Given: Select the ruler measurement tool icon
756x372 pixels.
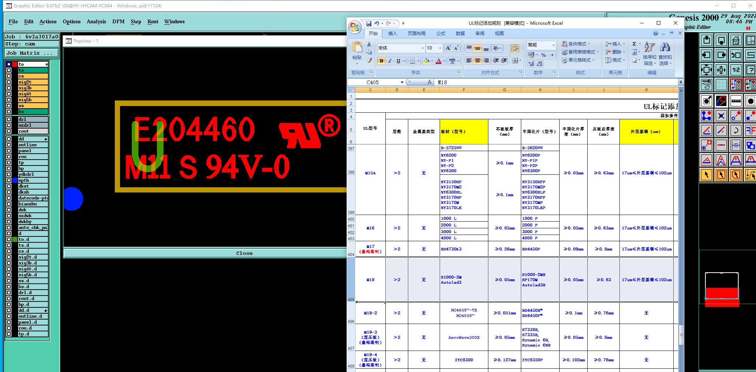Looking at the screenshot, I should click(x=736, y=100).
